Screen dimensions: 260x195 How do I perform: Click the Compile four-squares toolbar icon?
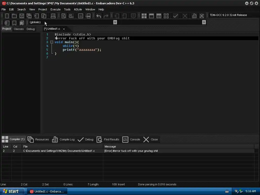[144, 16]
